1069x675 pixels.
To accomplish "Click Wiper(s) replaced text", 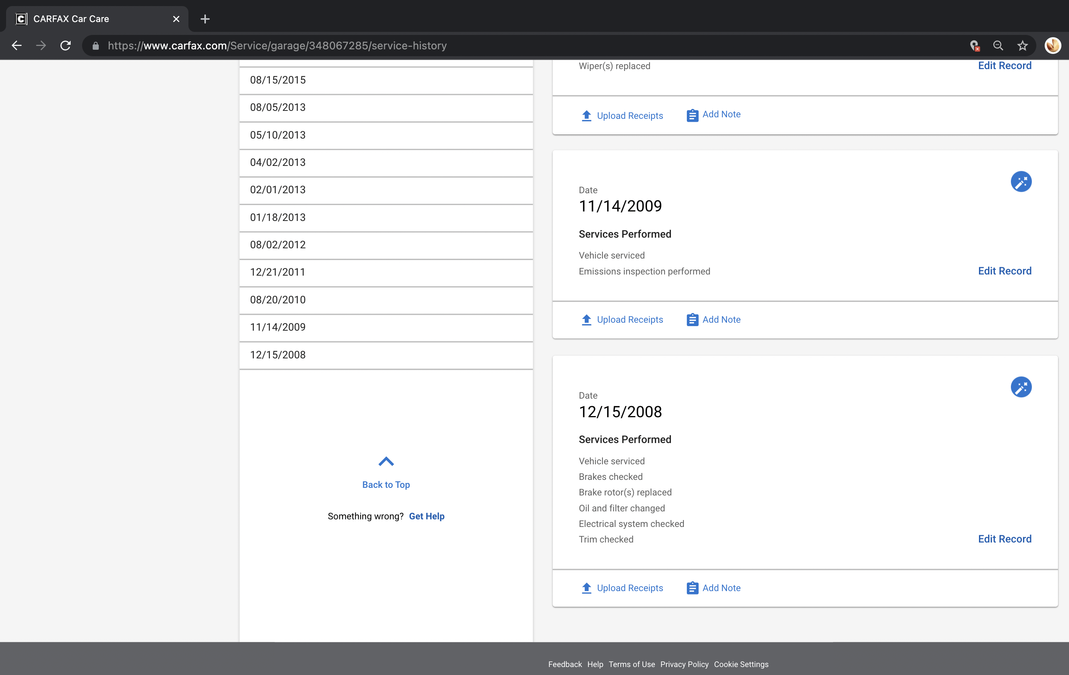I will coord(614,66).
